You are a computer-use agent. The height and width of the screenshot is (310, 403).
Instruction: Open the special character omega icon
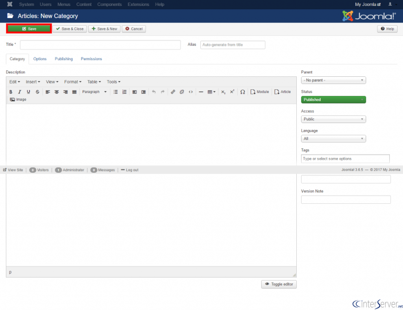click(x=242, y=92)
